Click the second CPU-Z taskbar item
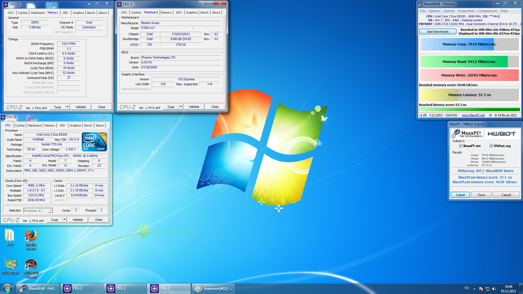Screen dimensions: 523x294 pos(126,289)
